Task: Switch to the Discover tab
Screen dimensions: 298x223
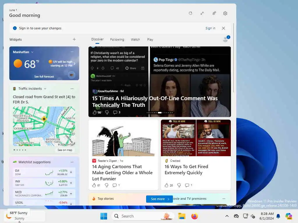Action: [97, 39]
